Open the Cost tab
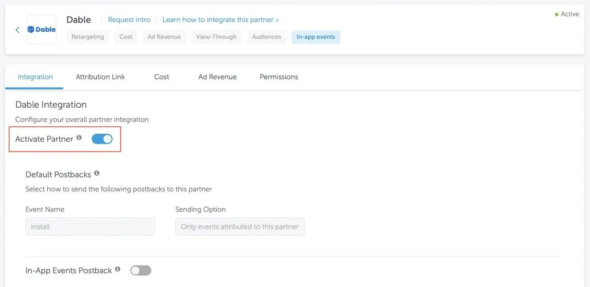590x287 pixels. click(x=161, y=77)
